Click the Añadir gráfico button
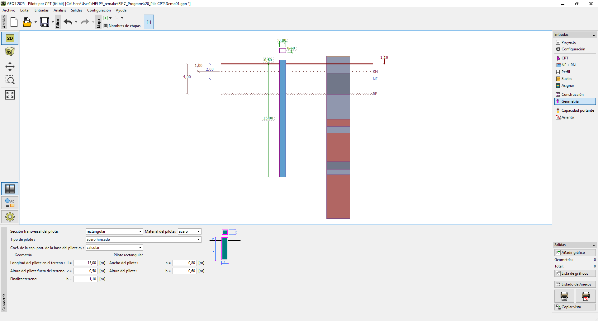 click(575, 253)
